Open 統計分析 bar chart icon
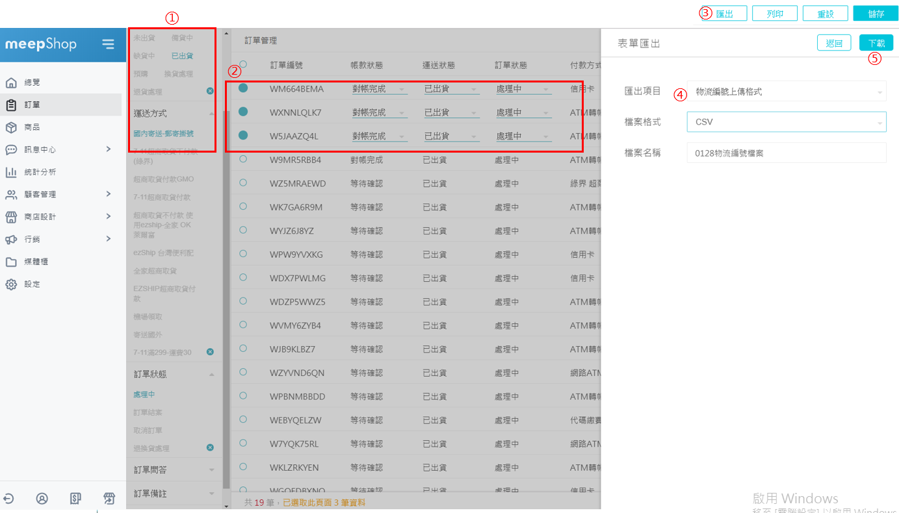The height and width of the screenshot is (513, 899). pyautogui.click(x=11, y=172)
